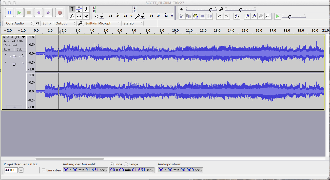Click the output volume slider handle
Viewport: 330px width, 180px height.
211,10
